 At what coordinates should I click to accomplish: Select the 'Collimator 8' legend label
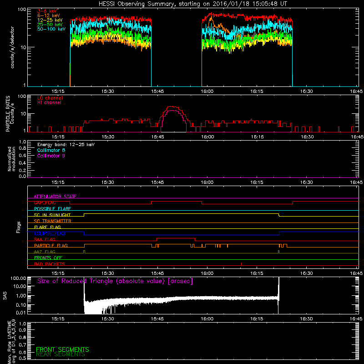point(51,150)
